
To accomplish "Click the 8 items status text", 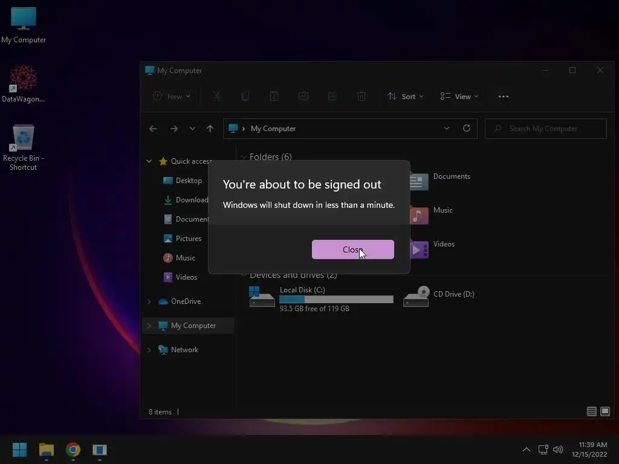I will pos(160,411).
